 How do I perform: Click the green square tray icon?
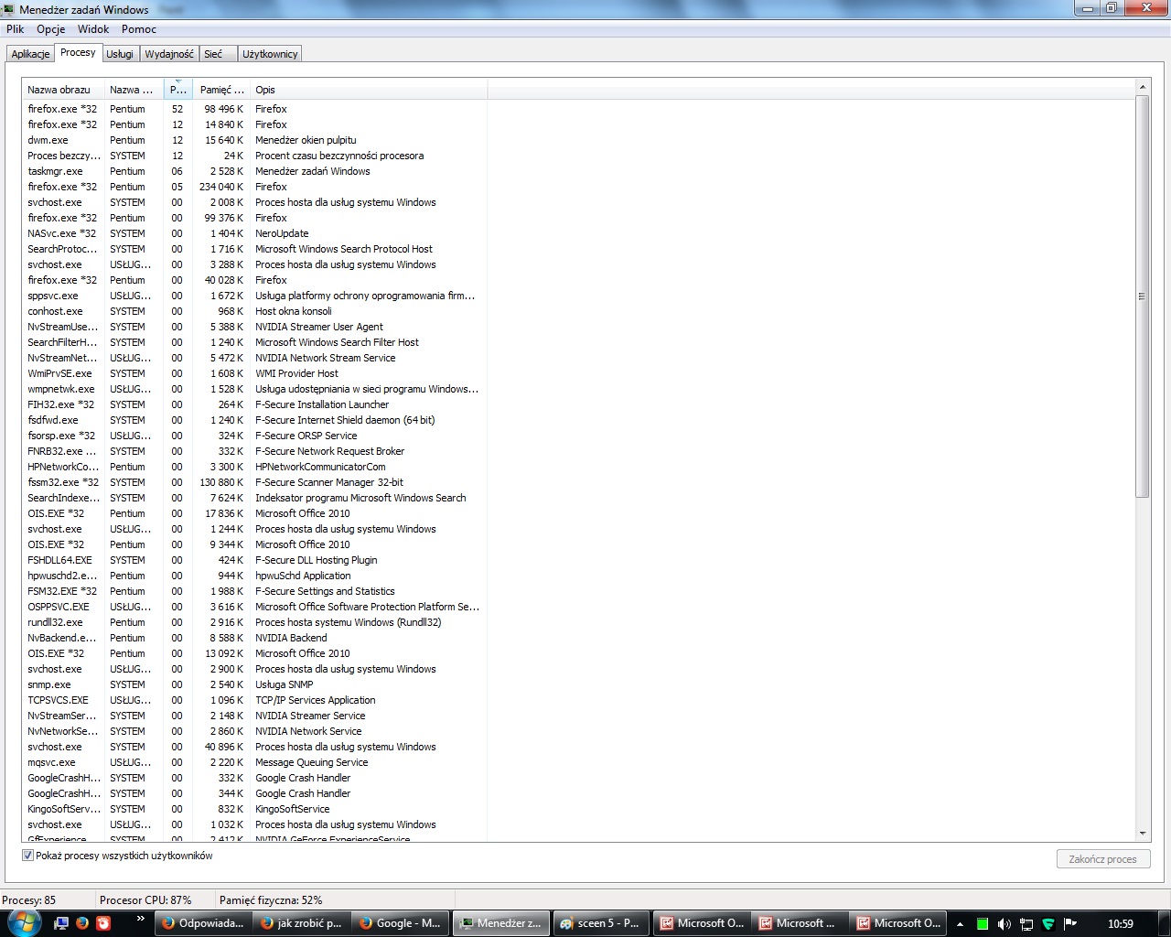[x=983, y=924]
